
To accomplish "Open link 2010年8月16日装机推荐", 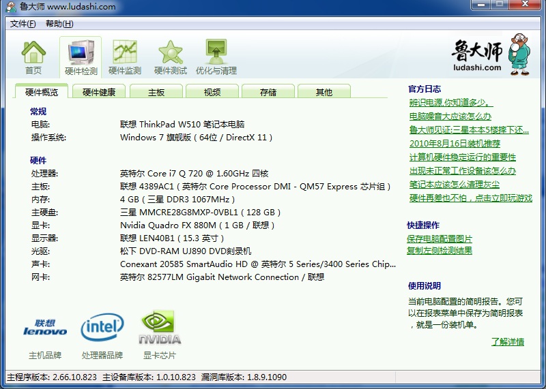I will point(455,143).
